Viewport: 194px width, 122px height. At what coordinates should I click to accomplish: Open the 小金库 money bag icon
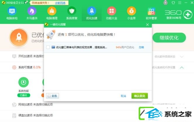click(x=131, y=11)
